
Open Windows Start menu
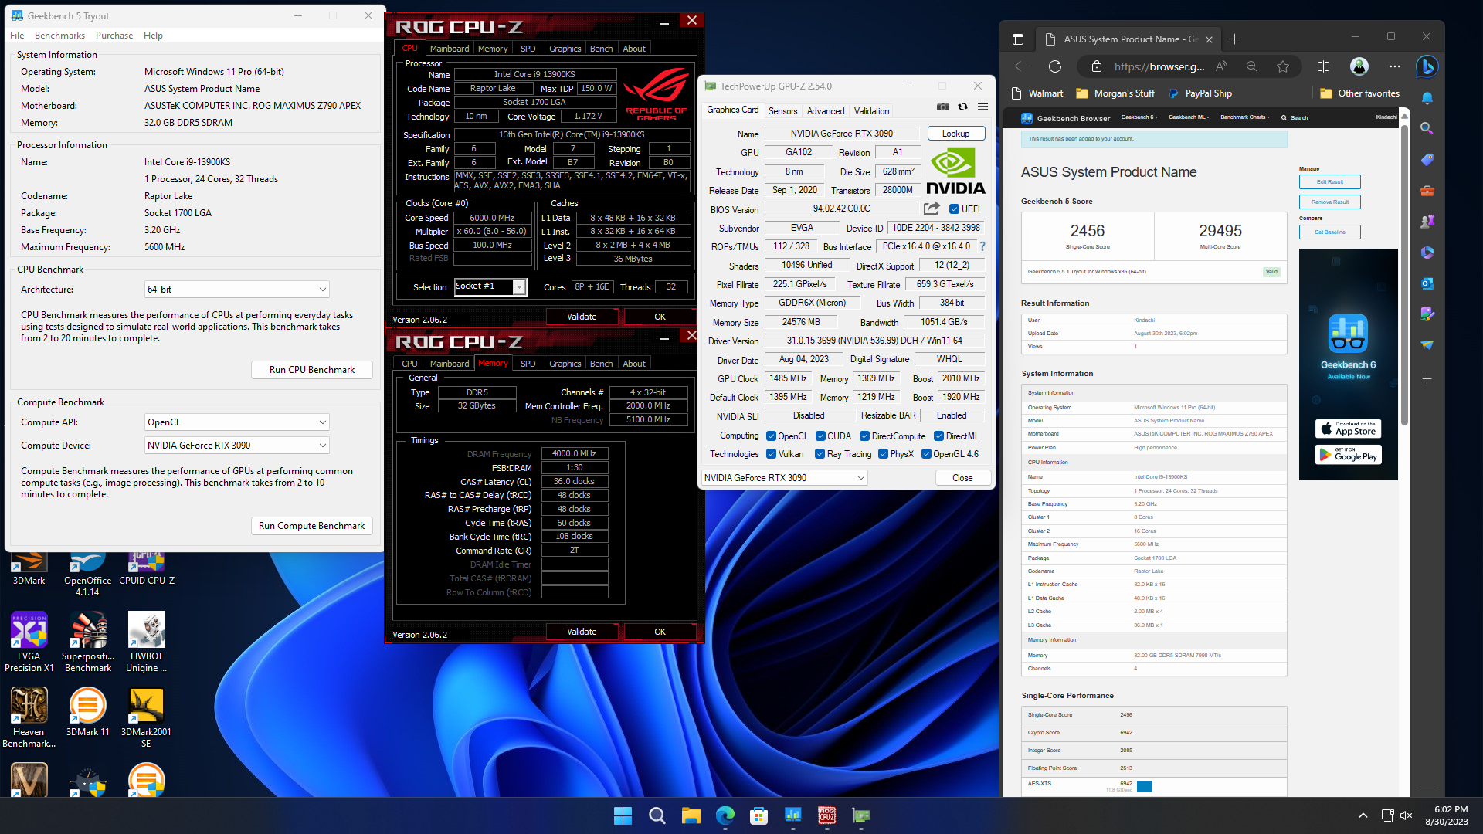623,815
